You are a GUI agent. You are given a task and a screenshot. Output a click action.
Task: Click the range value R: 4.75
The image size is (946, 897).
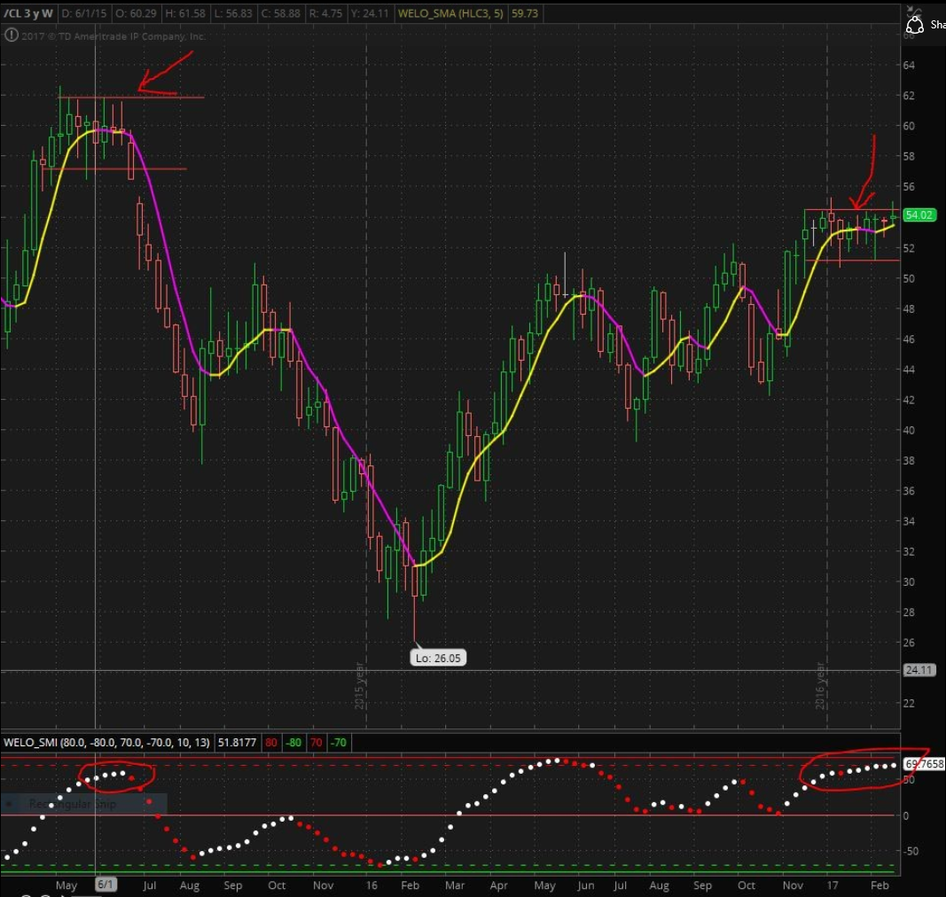click(325, 13)
